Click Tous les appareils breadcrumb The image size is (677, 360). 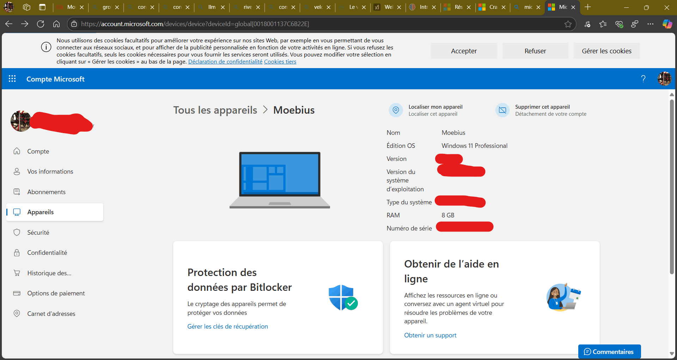(215, 110)
